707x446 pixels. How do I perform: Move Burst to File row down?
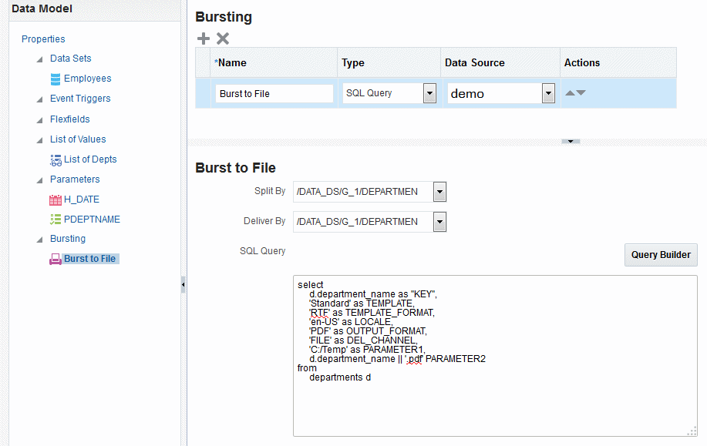pos(581,92)
